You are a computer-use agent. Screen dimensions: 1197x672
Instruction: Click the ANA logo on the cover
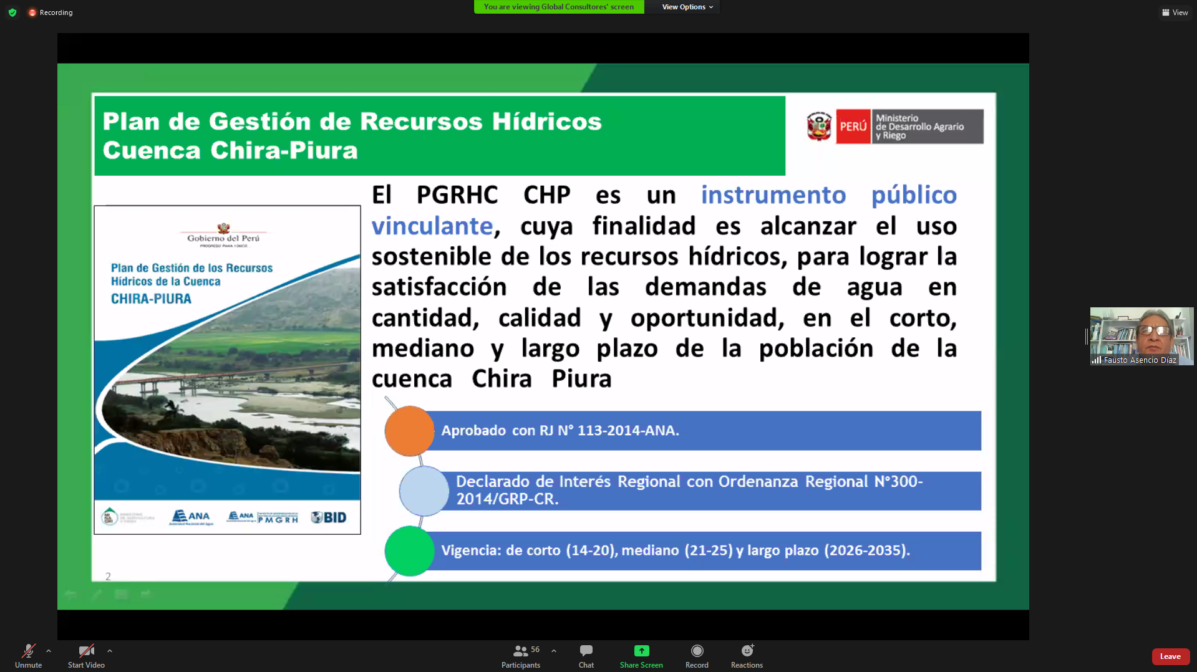(191, 517)
